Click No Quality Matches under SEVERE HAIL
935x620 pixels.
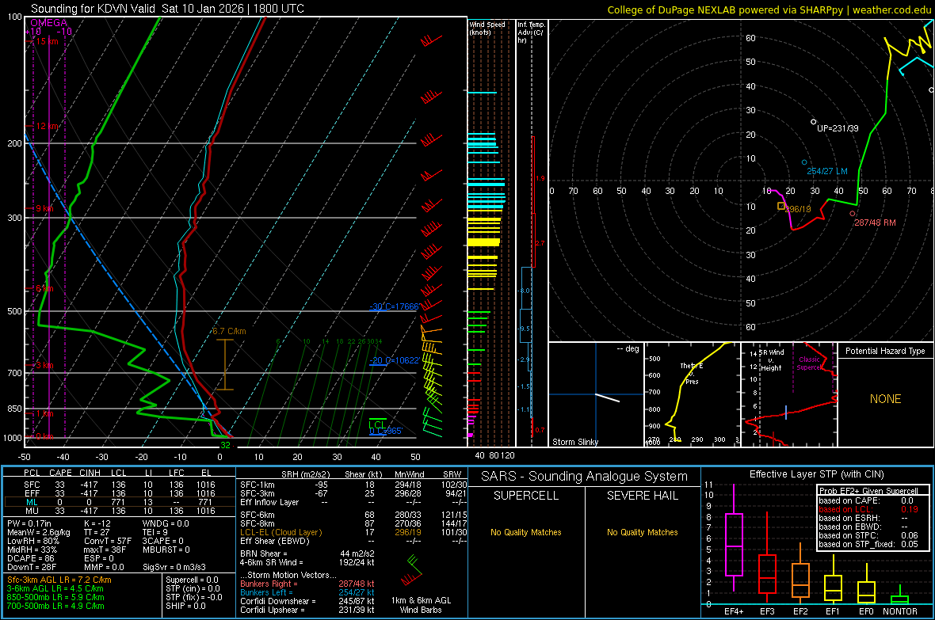[642, 532]
